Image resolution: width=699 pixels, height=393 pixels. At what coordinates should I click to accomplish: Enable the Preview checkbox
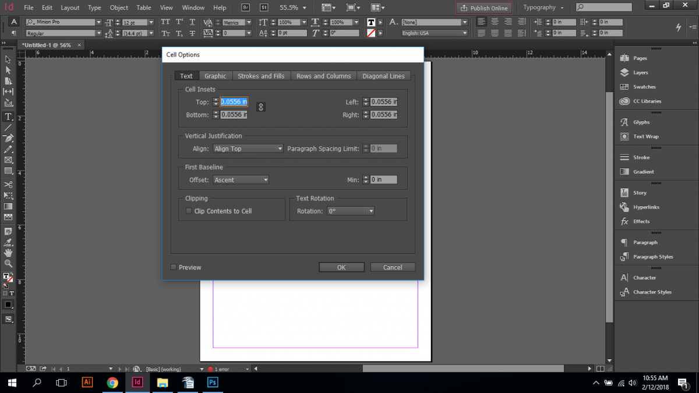click(x=173, y=267)
